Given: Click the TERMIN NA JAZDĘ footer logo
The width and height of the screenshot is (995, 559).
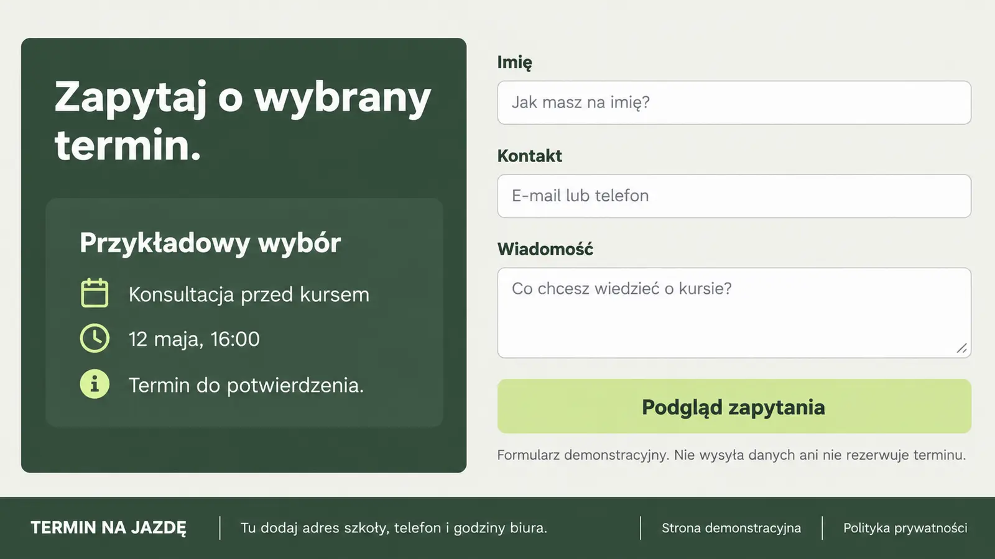Looking at the screenshot, I should coord(108,528).
